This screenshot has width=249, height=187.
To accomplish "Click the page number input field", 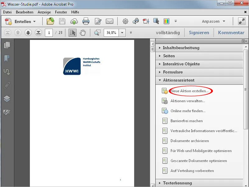I will pyautogui.click(x=49, y=32).
